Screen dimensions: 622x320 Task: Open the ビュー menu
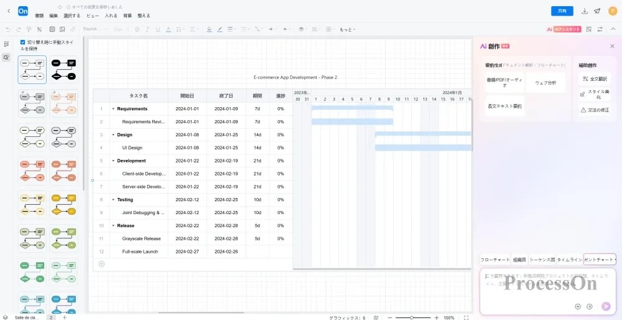(x=92, y=16)
